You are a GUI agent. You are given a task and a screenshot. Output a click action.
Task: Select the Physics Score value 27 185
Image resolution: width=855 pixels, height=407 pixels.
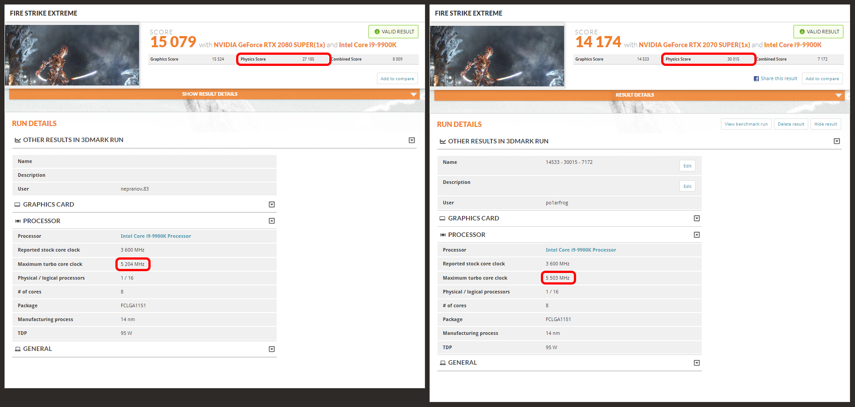pos(308,59)
